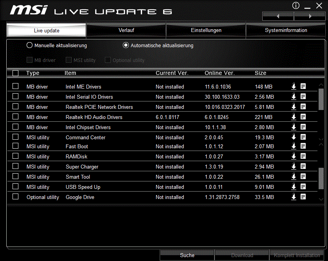Open info sheet for Fast Boot
Viewport: 328px width, 261px height.
tap(303, 146)
